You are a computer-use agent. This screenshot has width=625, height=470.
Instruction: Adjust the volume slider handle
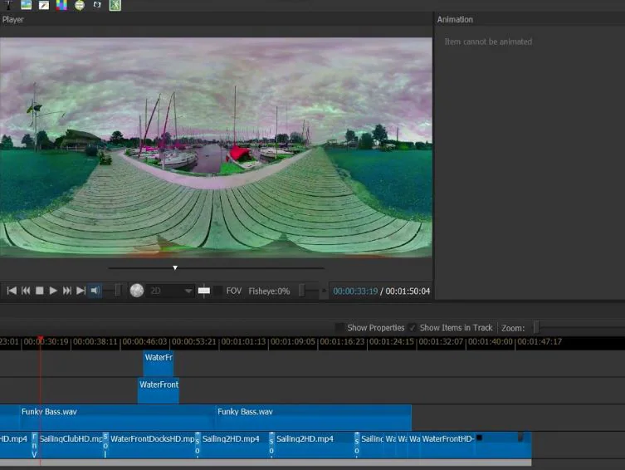pos(118,290)
